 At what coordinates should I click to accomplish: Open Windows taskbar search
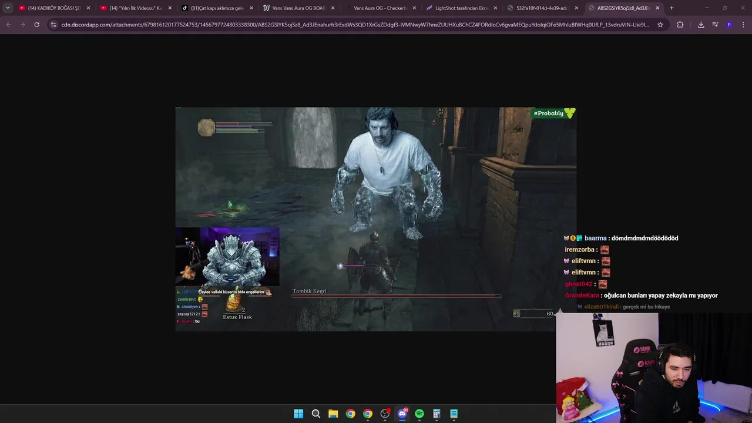315,414
